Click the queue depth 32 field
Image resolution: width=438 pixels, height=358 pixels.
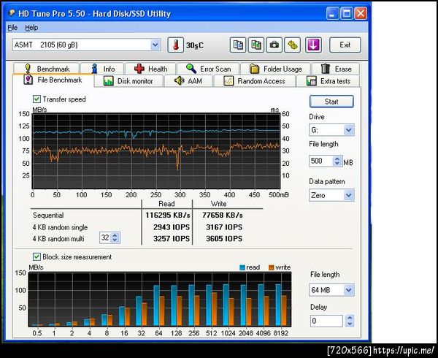(x=105, y=238)
